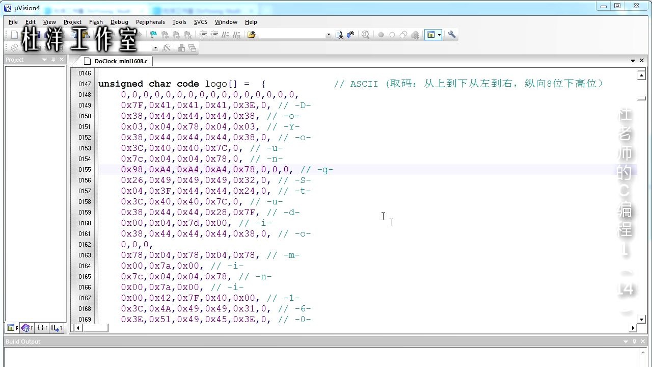Clear all bookmarks icon
Viewport: 652px width, 367px height.
coord(188,35)
